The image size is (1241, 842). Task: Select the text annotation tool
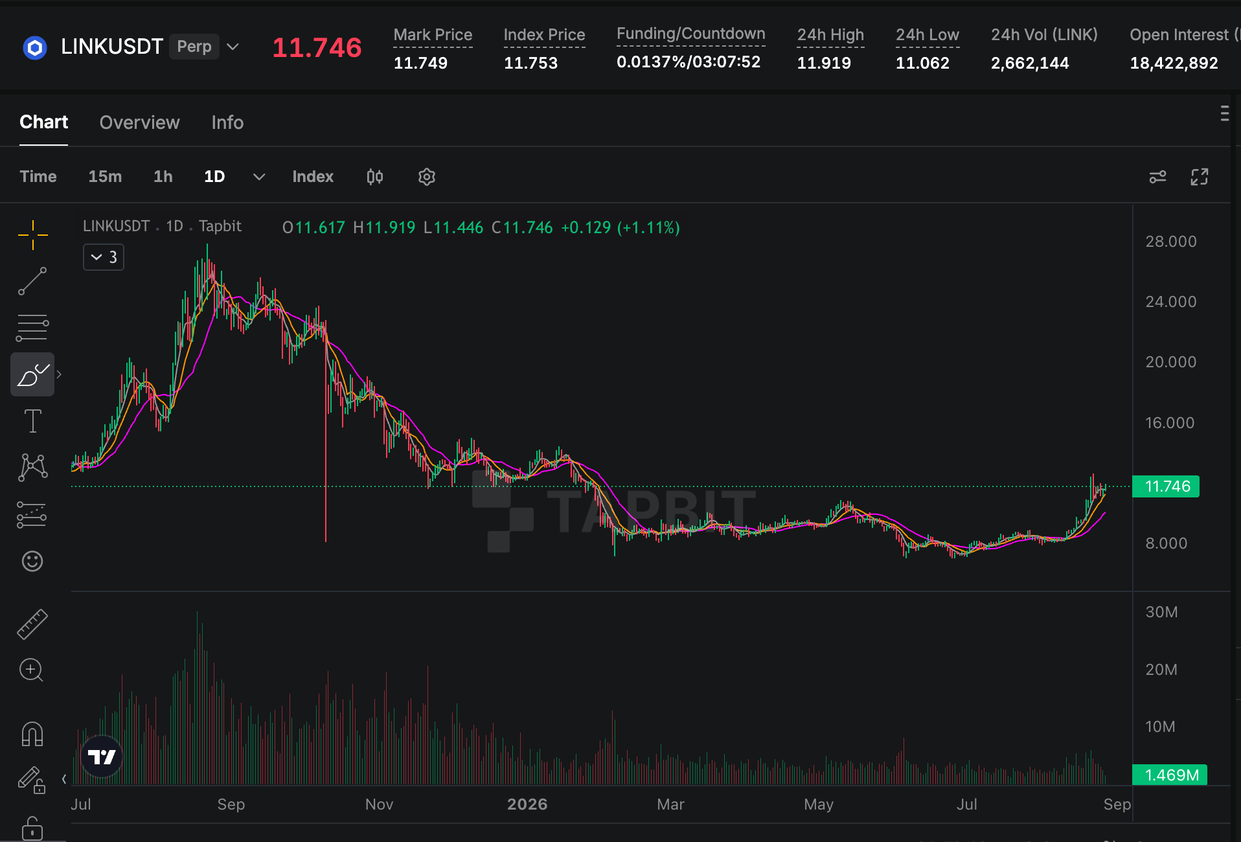pos(32,421)
